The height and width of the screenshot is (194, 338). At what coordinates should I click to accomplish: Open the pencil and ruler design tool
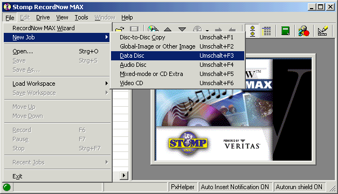pos(323,31)
